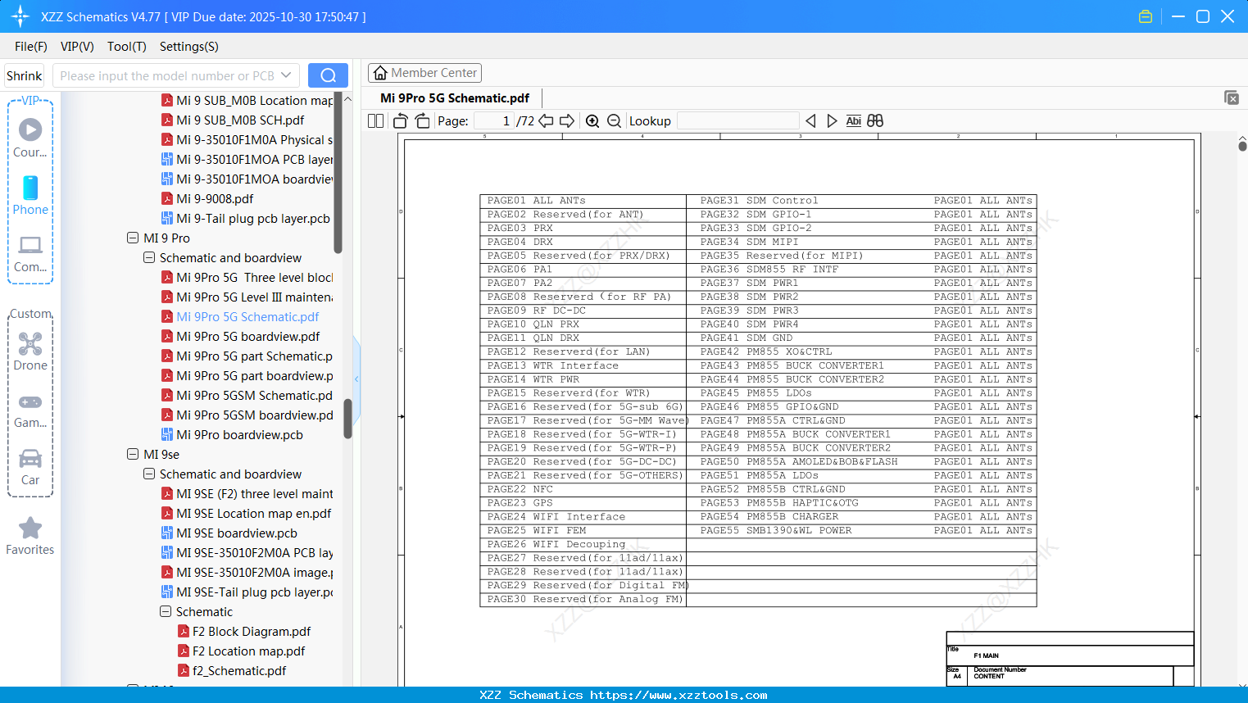Open the Tool(T) menu

127,47
